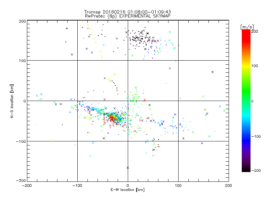The width and height of the screenshot is (269, 202).
Task: Click the cyan cross near -137 km N-S
Action: [90, 156]
